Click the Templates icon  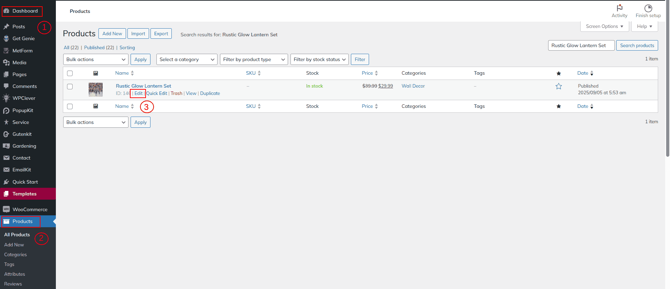(6, 194)
